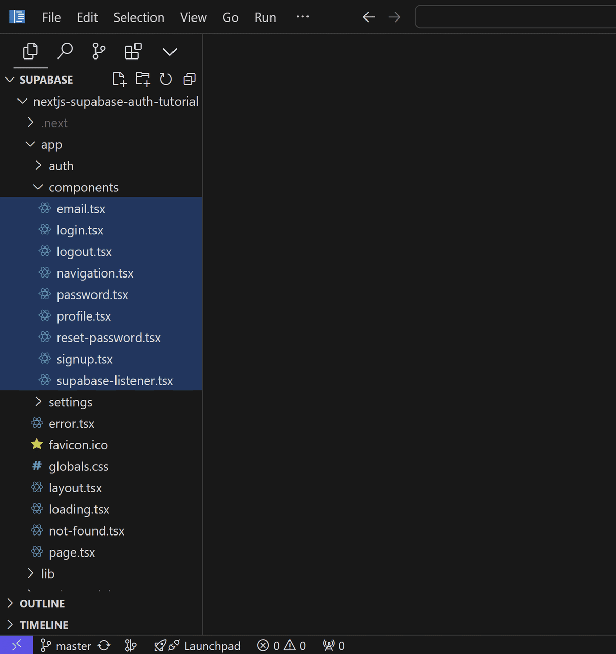
Task: Click the application logo icon
Action: point(17,17)
